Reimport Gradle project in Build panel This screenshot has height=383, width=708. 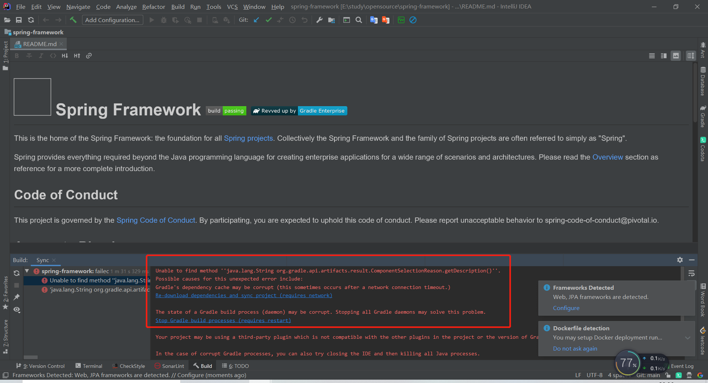17,273
